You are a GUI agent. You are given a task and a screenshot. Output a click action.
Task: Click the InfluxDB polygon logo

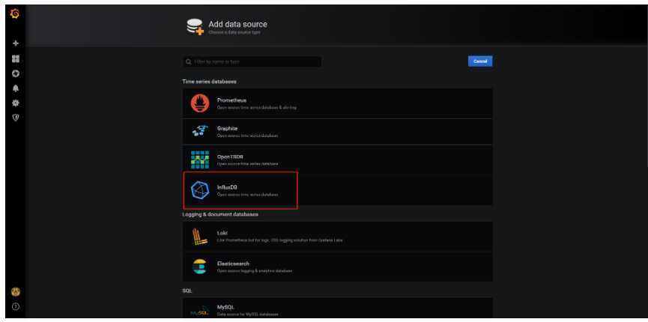[x=200, y=190]
